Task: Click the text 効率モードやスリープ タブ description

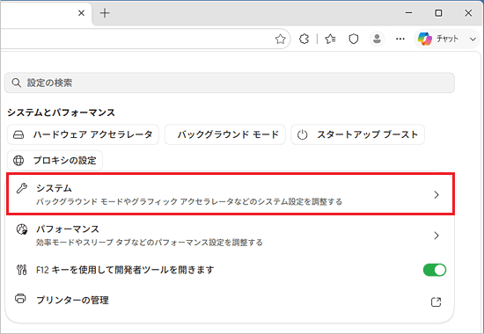Action: (150, 243)
